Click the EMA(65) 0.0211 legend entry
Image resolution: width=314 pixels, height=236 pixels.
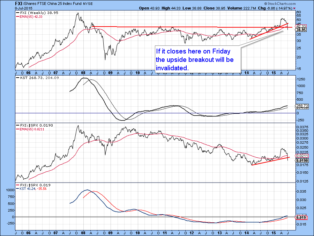(30, 129)
